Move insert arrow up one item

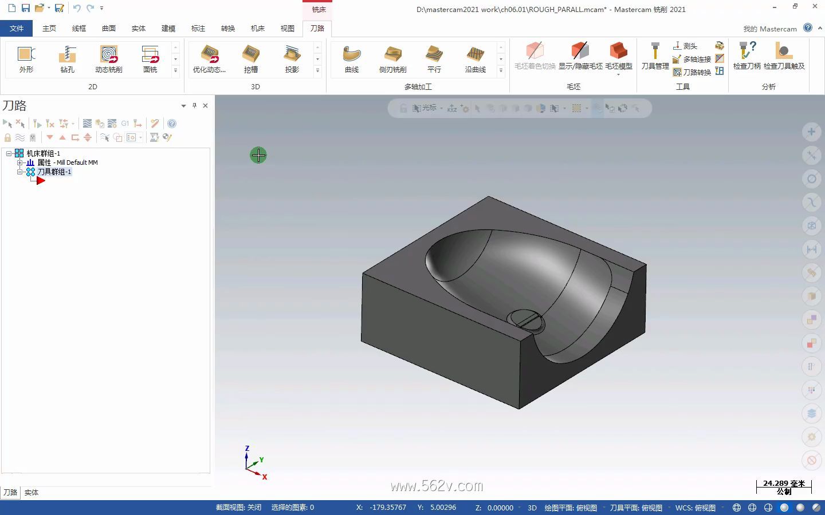[62, 137]
